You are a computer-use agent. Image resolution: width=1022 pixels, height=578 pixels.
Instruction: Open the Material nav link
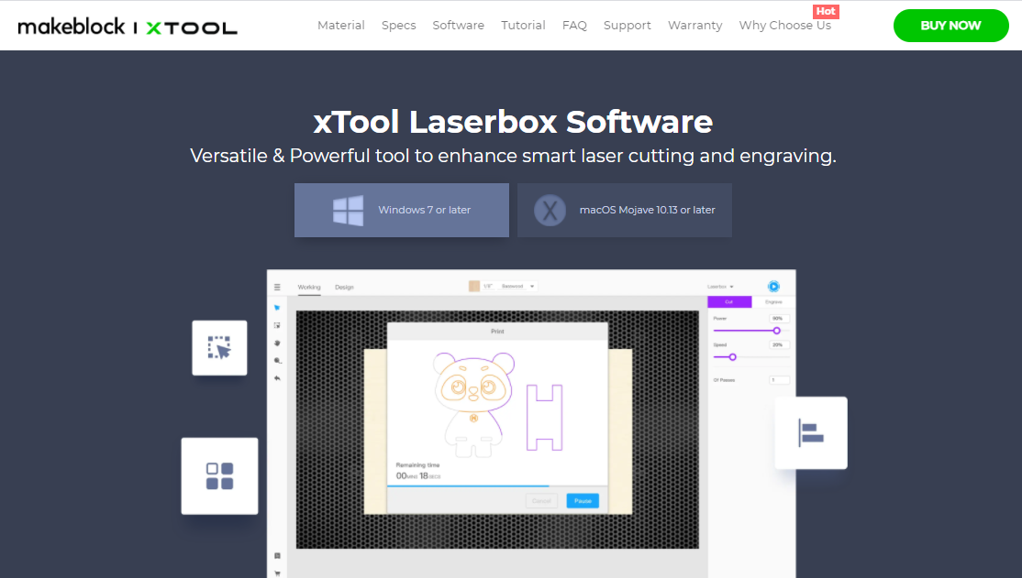[x=341, y=26]
